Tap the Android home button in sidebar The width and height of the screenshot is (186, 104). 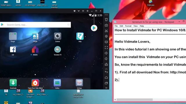click(106, 77)
